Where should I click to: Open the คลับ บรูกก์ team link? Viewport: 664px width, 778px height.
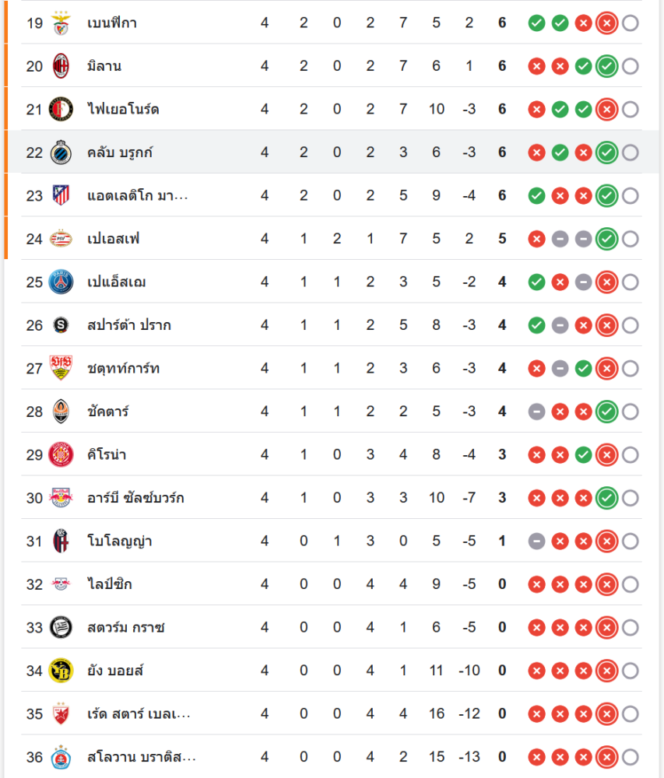pos(120,152)
